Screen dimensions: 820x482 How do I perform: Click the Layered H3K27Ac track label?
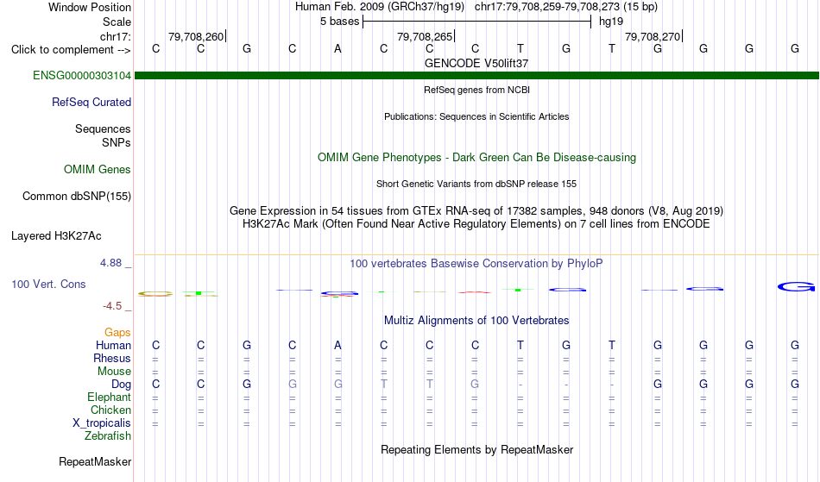point(56,236)
